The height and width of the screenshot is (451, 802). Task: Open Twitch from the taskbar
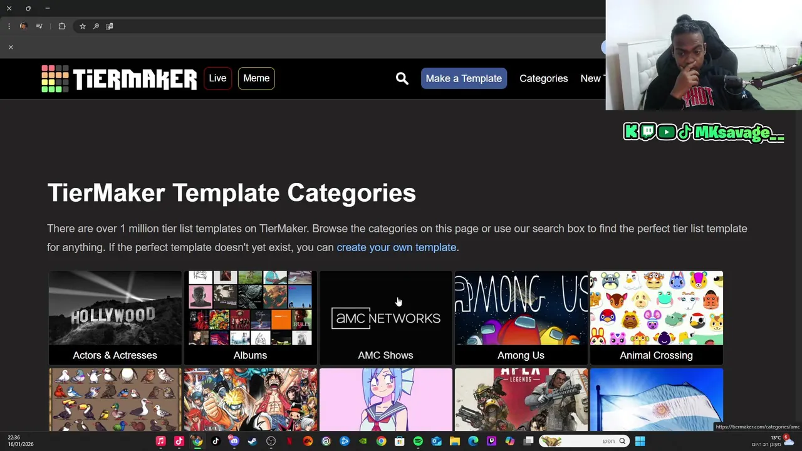click(x=491, y=441)
